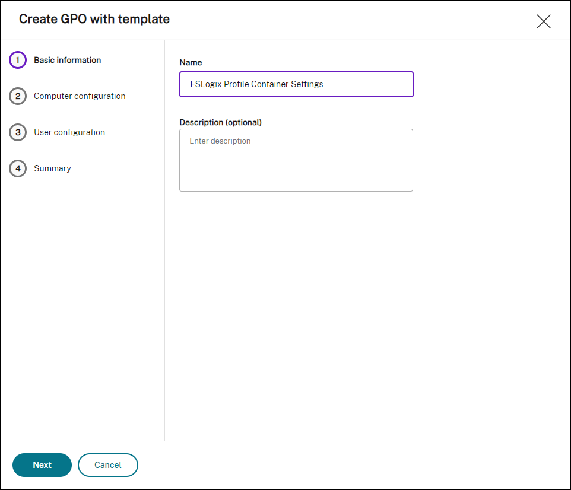Focus the Description text area
The height and width of the screenshot is (490, 571).
[296, 160]
